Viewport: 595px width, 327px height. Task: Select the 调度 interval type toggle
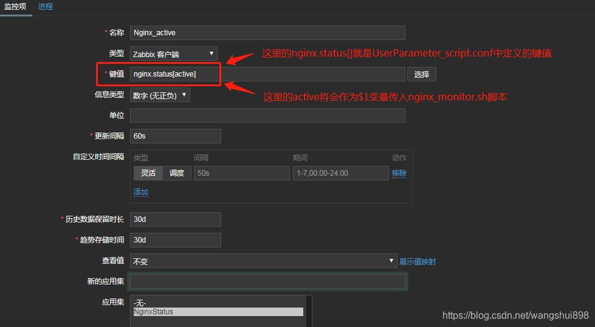click(177, 173)
